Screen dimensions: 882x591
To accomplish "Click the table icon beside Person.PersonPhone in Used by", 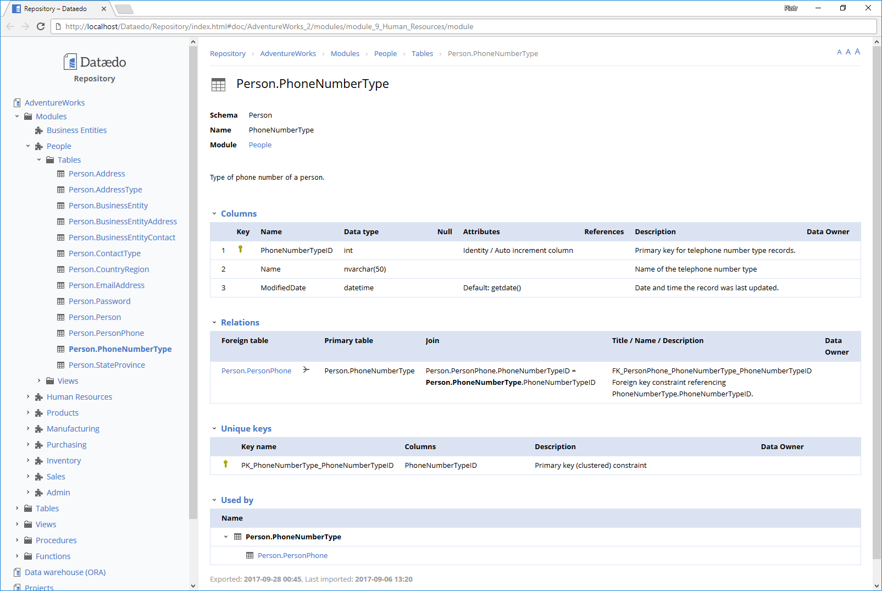I will [x=250, y=556].
